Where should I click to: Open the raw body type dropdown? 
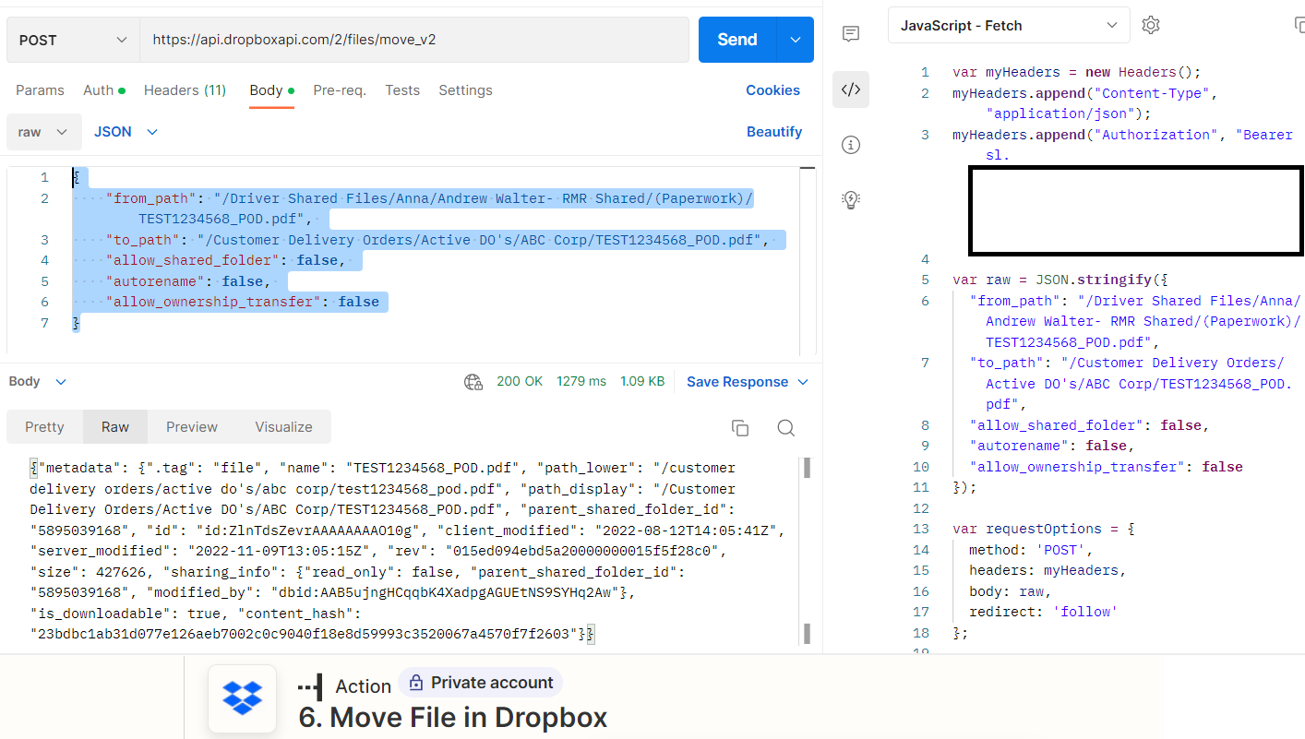[44, 132]
